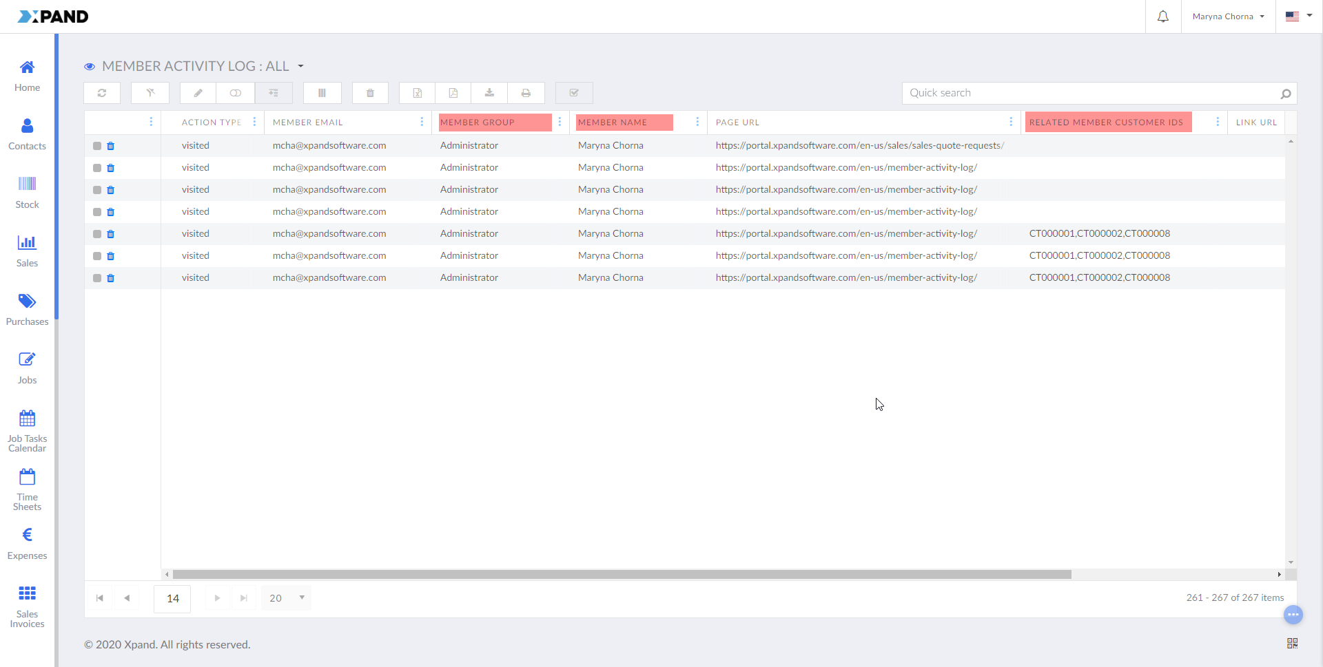Image resolution: width=1323 pixels, height=667 pixels.
Task: Export the activity log to Excel
Action: pyautogui.click(x=417, y=93)
